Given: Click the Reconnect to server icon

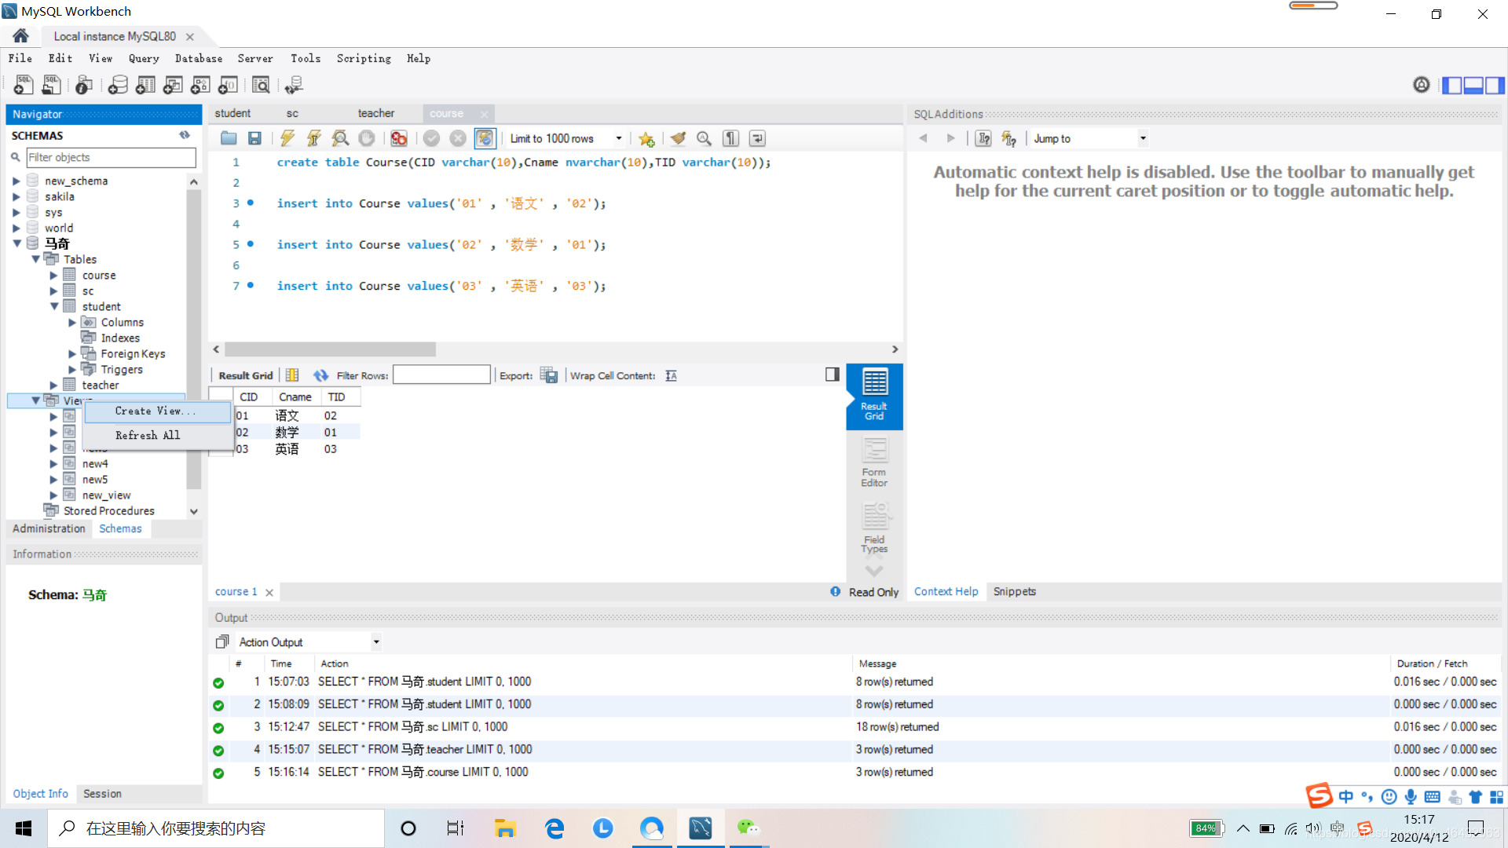Looking at the screenshot, I should coord(296,85).
